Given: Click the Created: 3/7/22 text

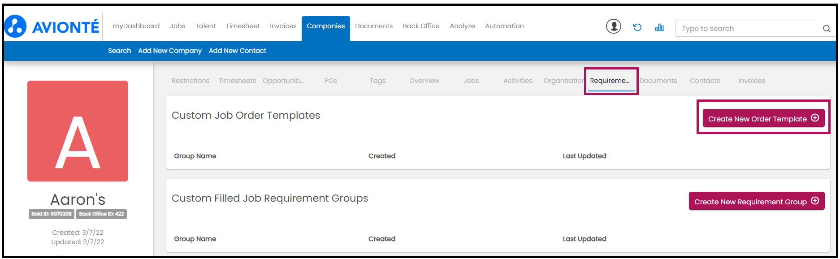Looking at the screenshot, I should (x=78, y=233).
